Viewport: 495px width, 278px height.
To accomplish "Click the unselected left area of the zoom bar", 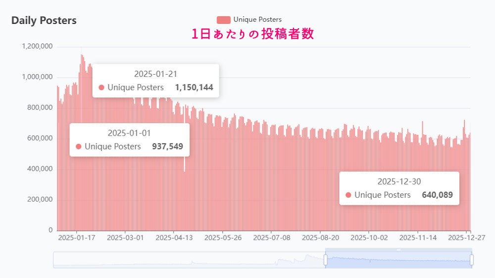I will click(x=188, y=260).
